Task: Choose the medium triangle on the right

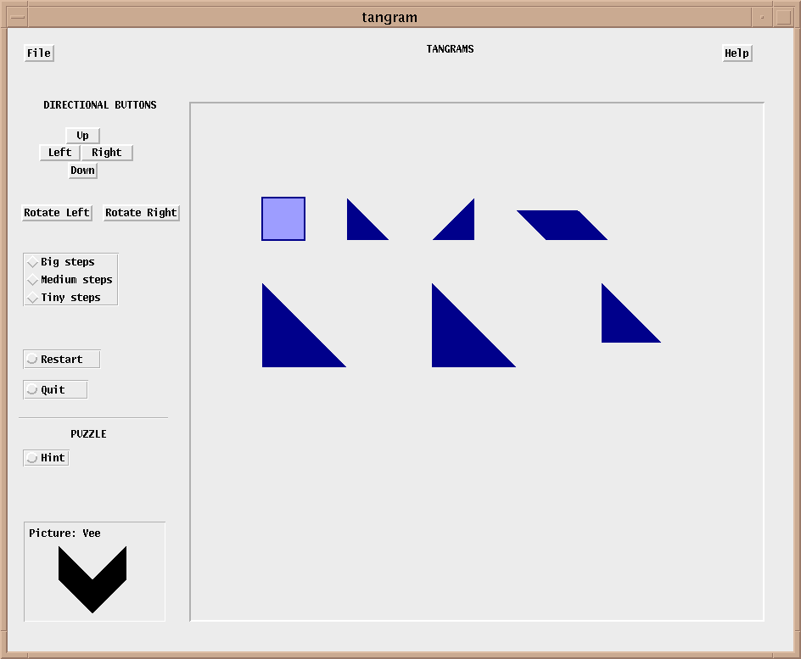Action: (621, 323)
